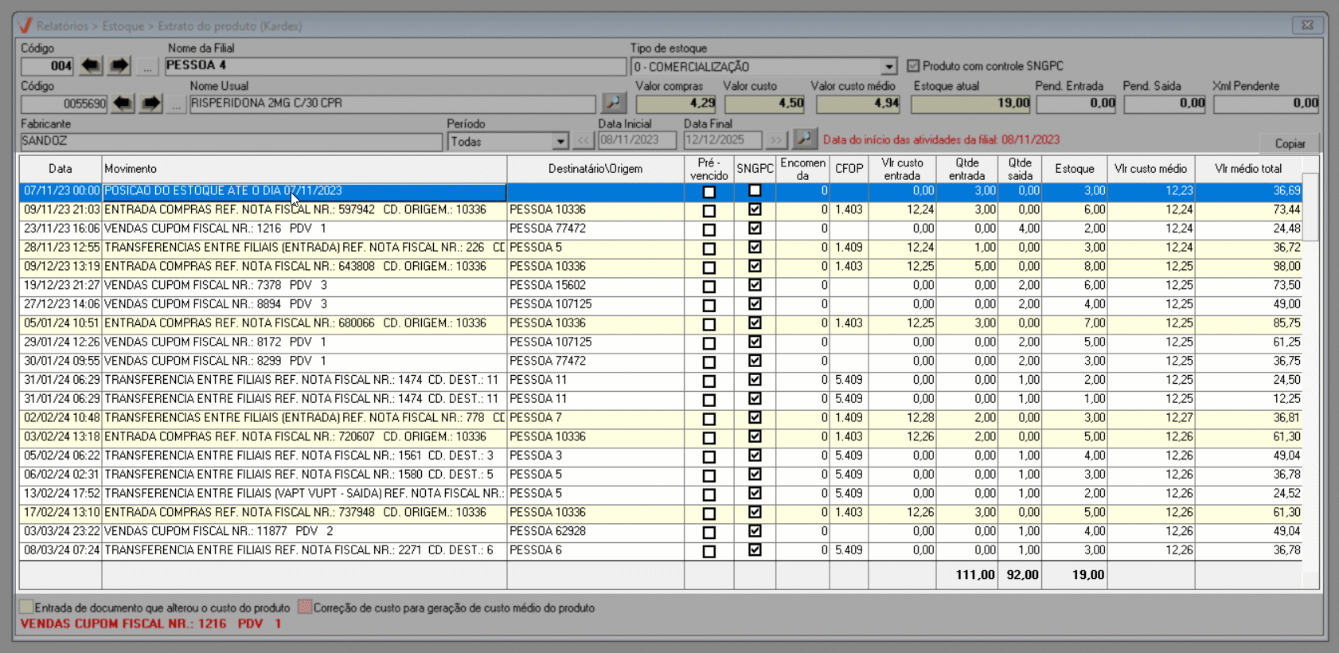Click magnifier icon next to Data Final

[804, 139]
